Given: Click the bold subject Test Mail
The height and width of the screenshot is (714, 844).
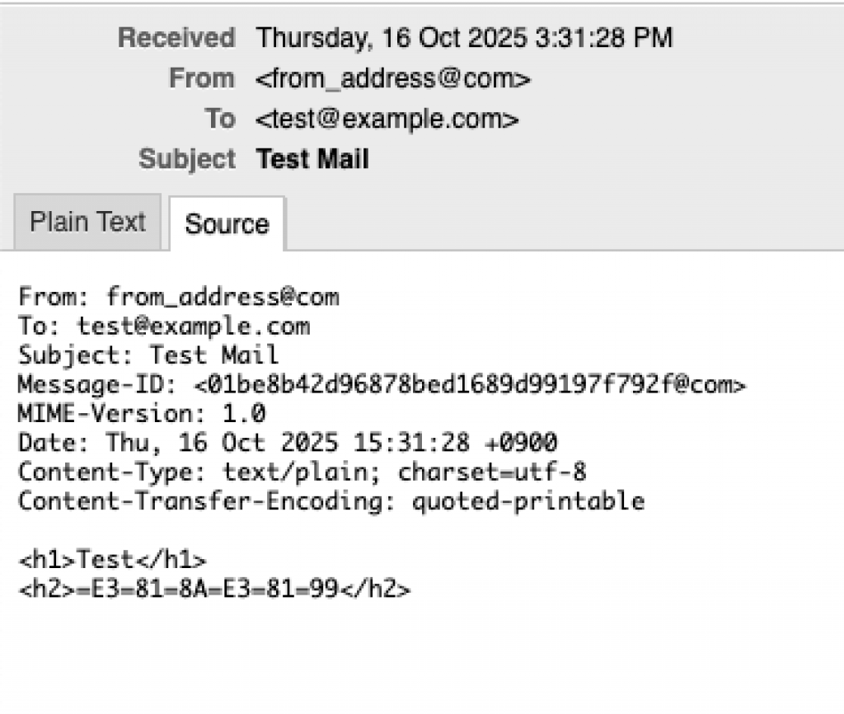Looking at the screenshot, I should tap(312, 158).
